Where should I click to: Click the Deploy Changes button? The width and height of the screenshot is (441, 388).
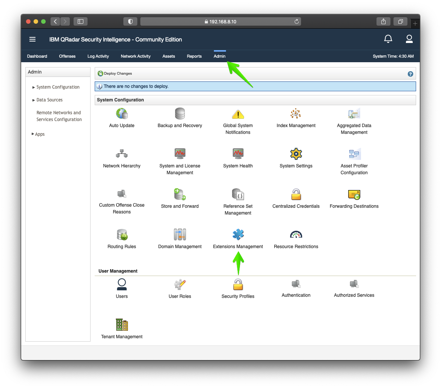pyautogui.click(x=115, y=74)
